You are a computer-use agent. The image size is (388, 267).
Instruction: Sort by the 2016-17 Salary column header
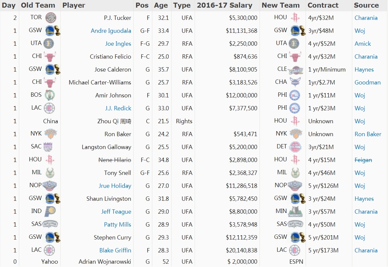[224, 5]
